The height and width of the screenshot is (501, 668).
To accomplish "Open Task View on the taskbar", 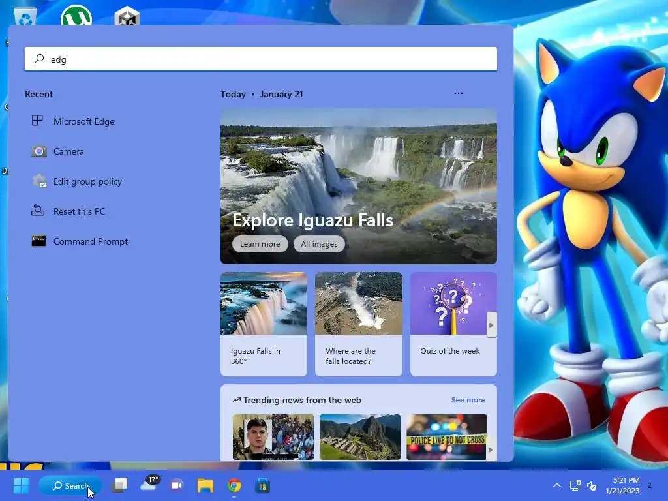I will coord(119,485).
